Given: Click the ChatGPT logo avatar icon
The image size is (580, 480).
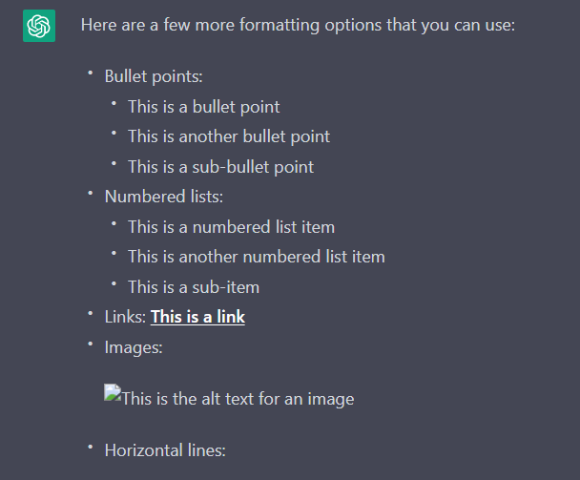Looking at the screenshot, I should point(39,26).
